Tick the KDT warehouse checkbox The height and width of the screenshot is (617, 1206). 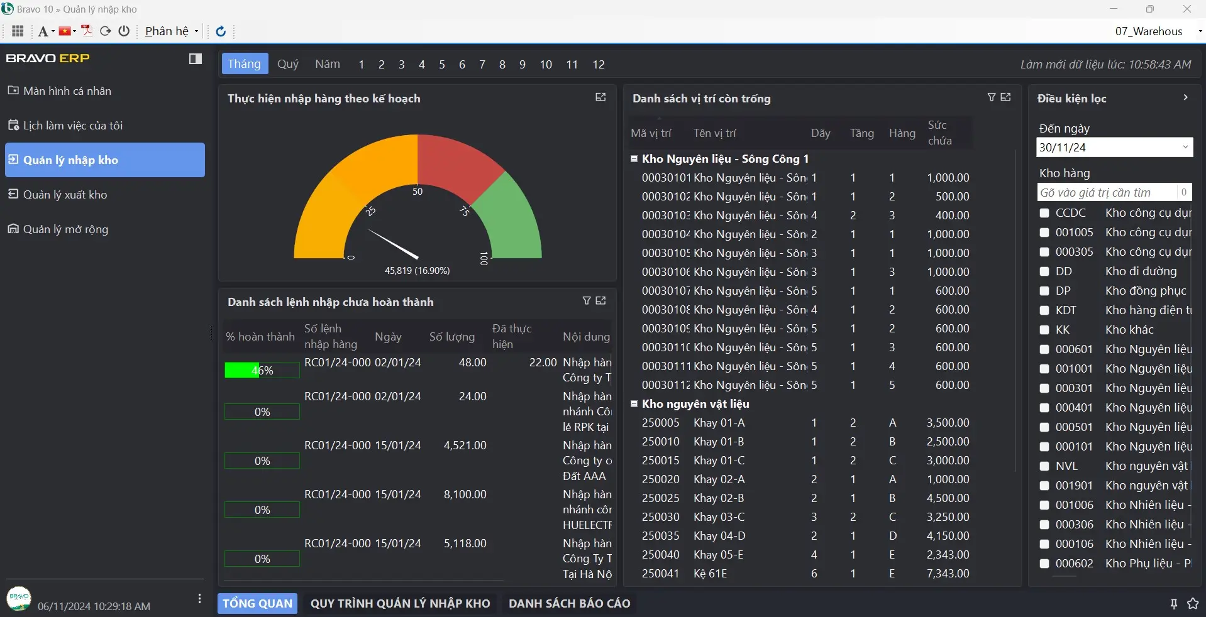1044,310
